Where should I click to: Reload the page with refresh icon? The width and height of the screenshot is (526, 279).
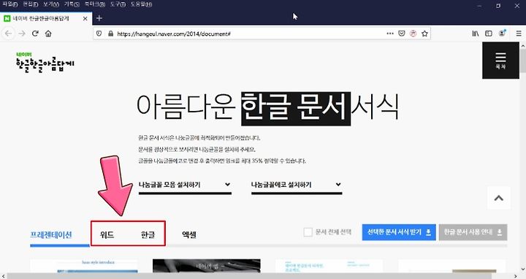point(35,33)
